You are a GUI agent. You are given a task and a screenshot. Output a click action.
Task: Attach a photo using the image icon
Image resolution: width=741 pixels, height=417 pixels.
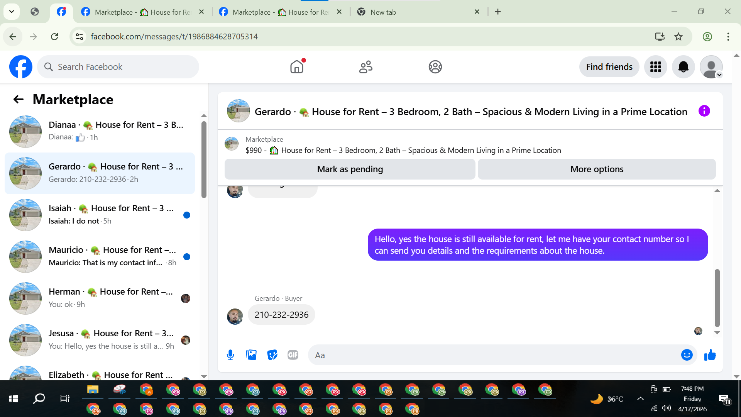coord(251,355)
